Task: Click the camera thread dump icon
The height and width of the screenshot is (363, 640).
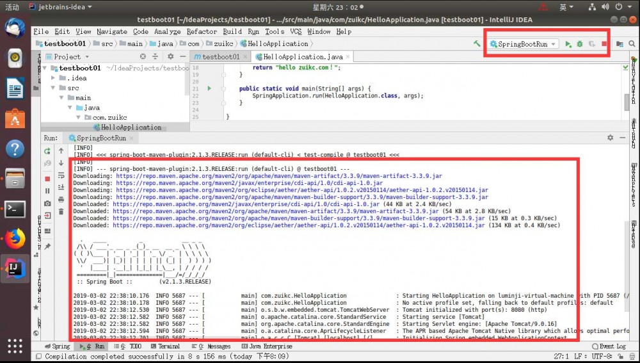Action: (47, 204)
